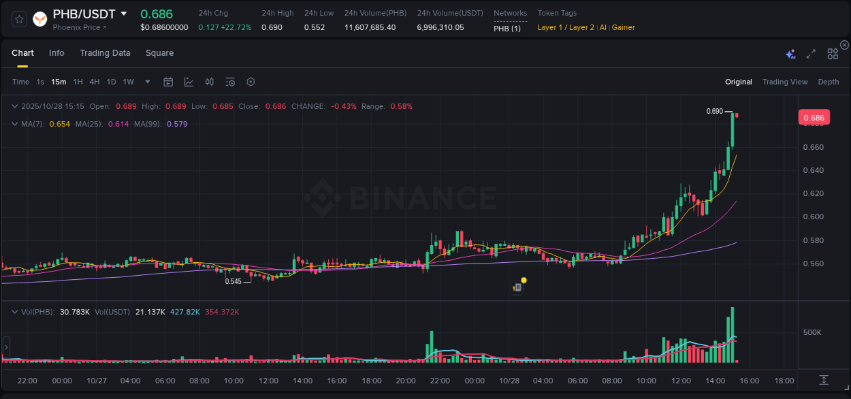The image size is (851, 399).
Task: Open the calendar date-range picker icon
Action: (168, 82)
